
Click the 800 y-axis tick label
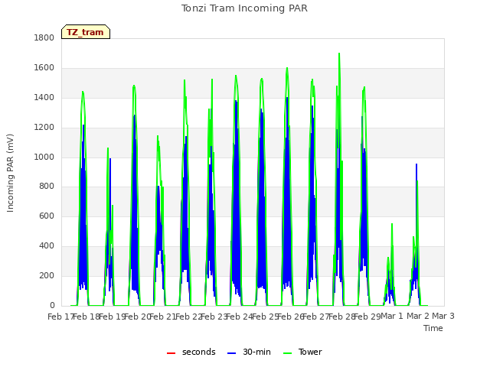(47, 187)
